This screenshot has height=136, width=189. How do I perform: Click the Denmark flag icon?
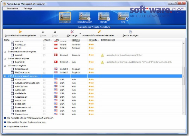[x=56, y=55]
